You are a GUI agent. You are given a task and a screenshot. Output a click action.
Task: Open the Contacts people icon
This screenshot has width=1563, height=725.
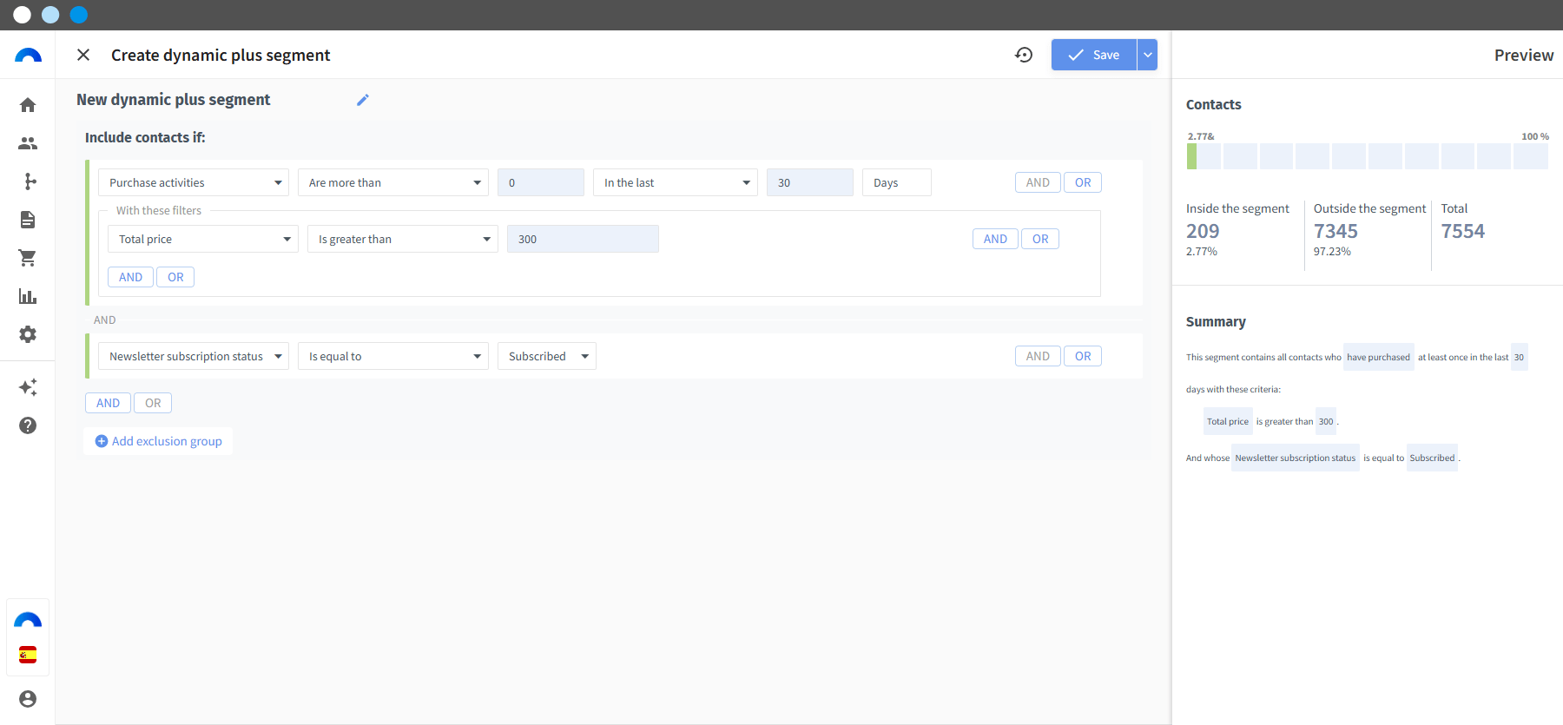click(28, 143)
